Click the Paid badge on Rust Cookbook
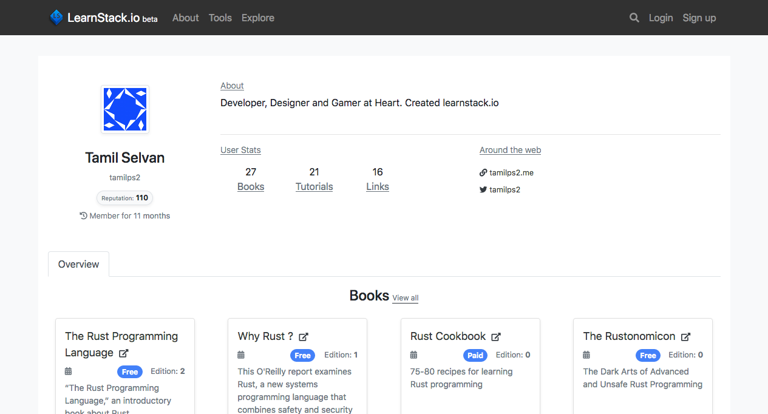 coord(475,355)
